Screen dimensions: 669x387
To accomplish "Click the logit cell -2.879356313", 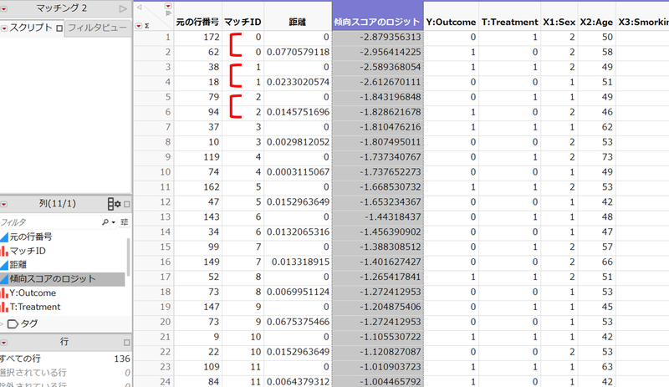I will (x=378, y=37).
